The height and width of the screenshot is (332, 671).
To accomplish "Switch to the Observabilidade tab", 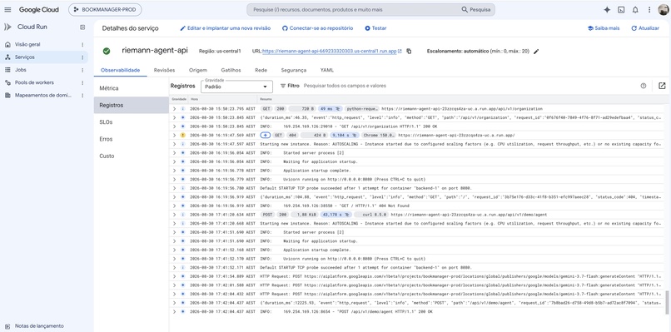I will pyautogui.click(x=120, y=70).
